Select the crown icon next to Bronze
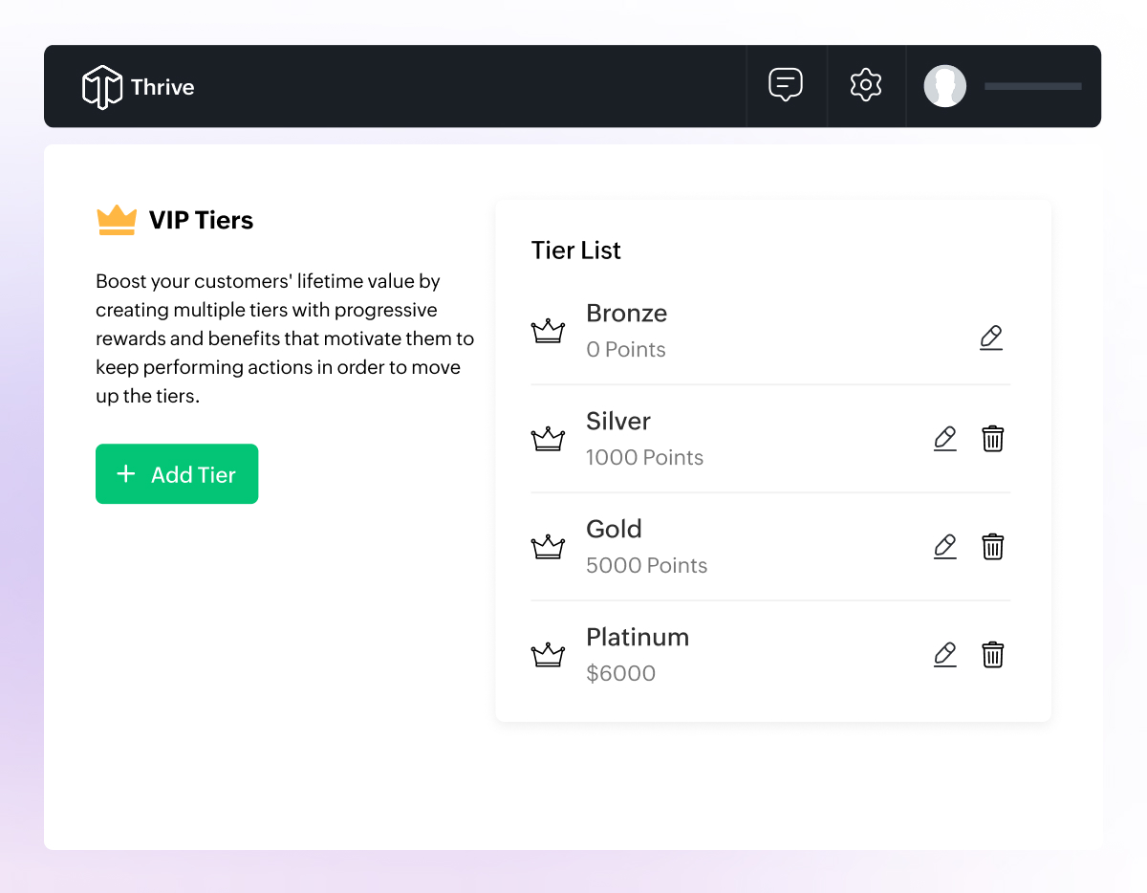 pyautogui.click(x=548, y=331)
